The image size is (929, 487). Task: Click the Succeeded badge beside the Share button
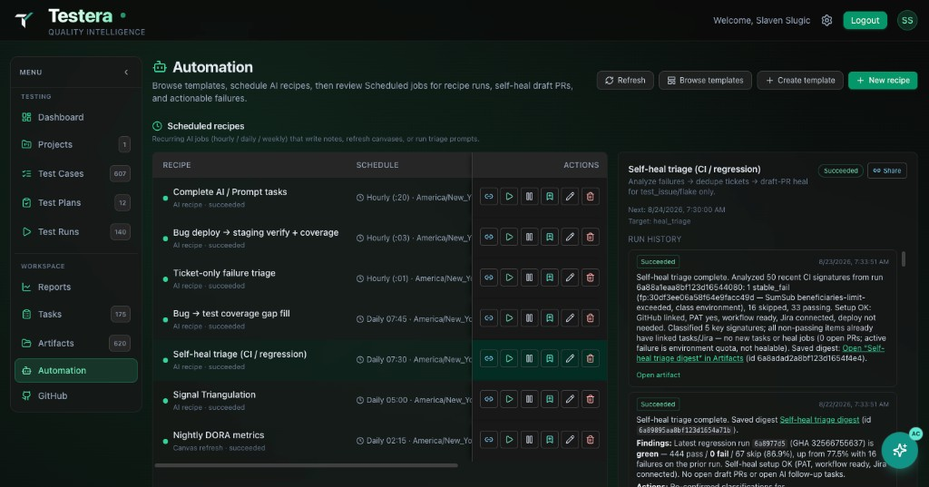pos(840,170)
